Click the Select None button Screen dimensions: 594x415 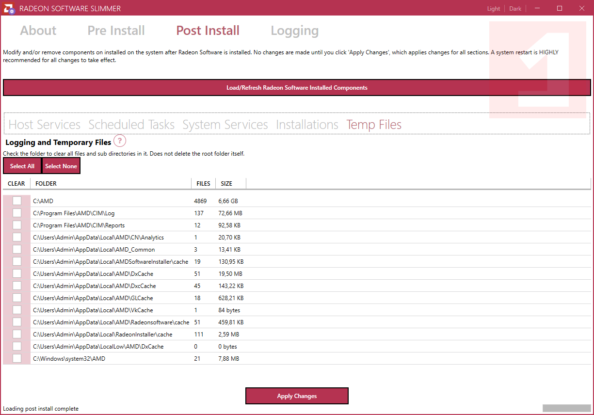(61, 166)
